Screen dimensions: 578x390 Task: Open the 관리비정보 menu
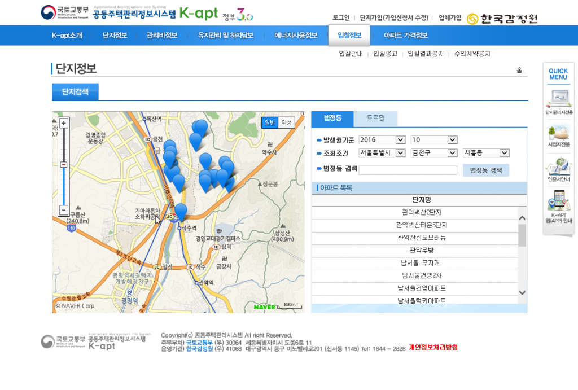pos(162,36)
